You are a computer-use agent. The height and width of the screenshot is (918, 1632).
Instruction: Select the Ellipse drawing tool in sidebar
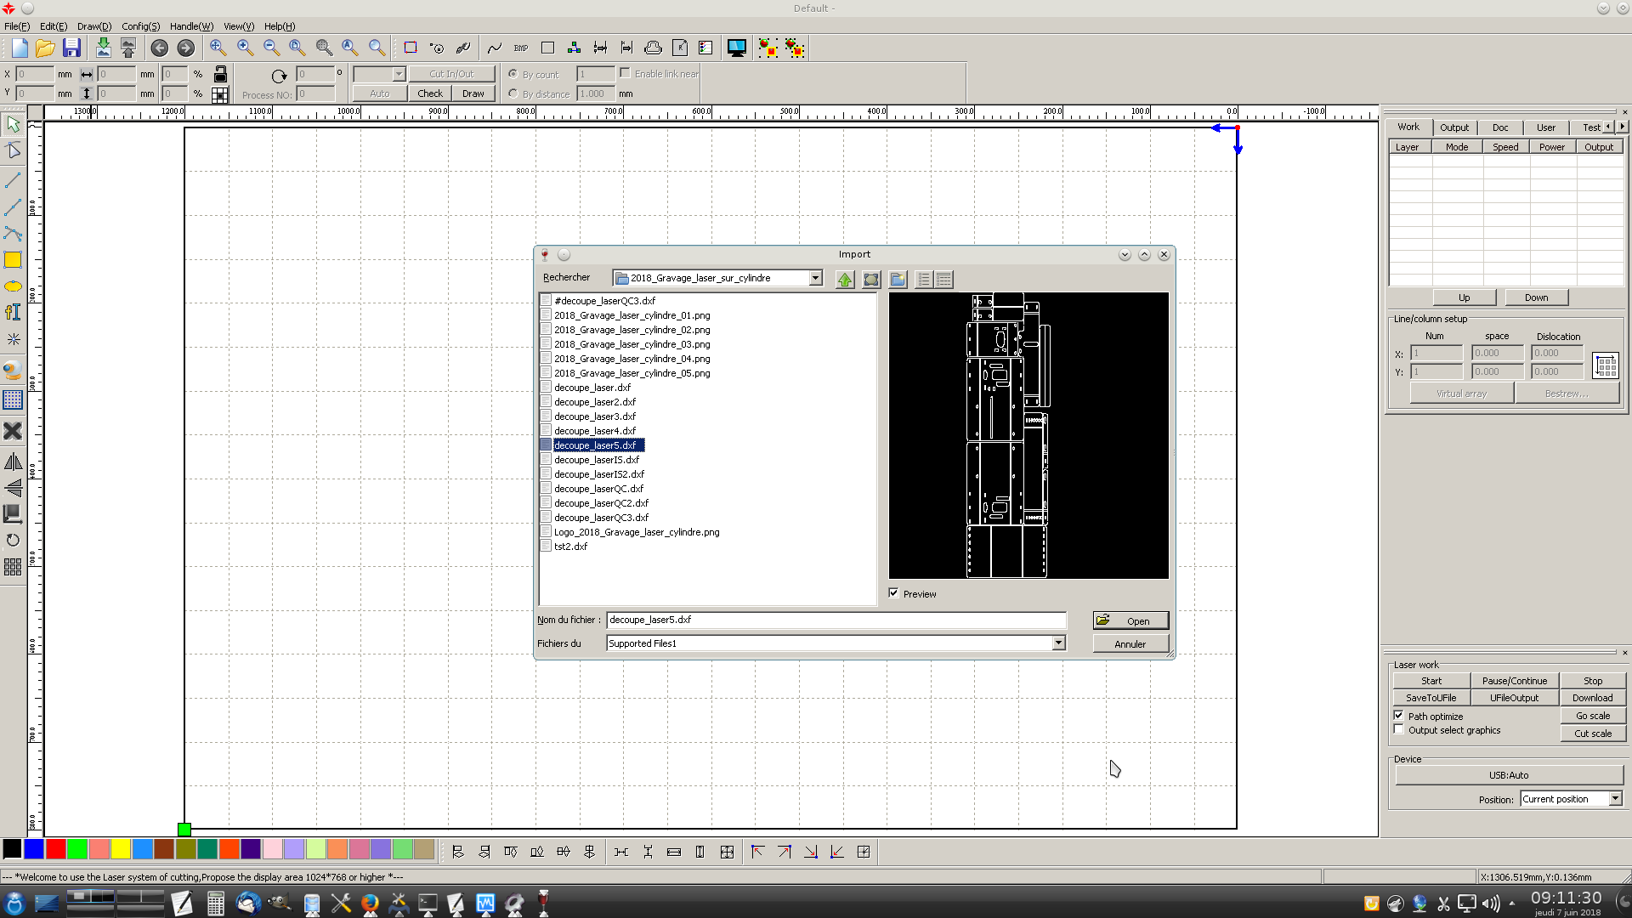click(13, 286)
